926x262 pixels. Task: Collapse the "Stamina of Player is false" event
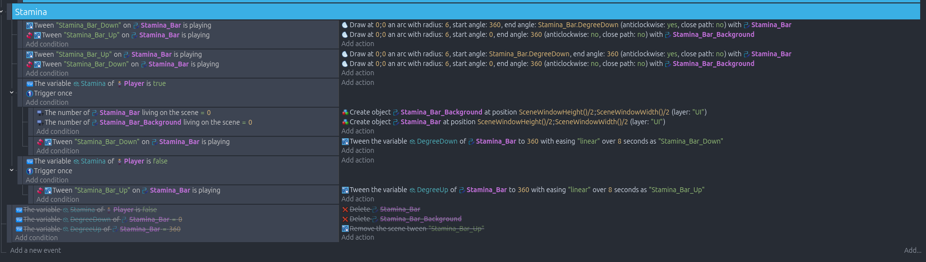12,170
